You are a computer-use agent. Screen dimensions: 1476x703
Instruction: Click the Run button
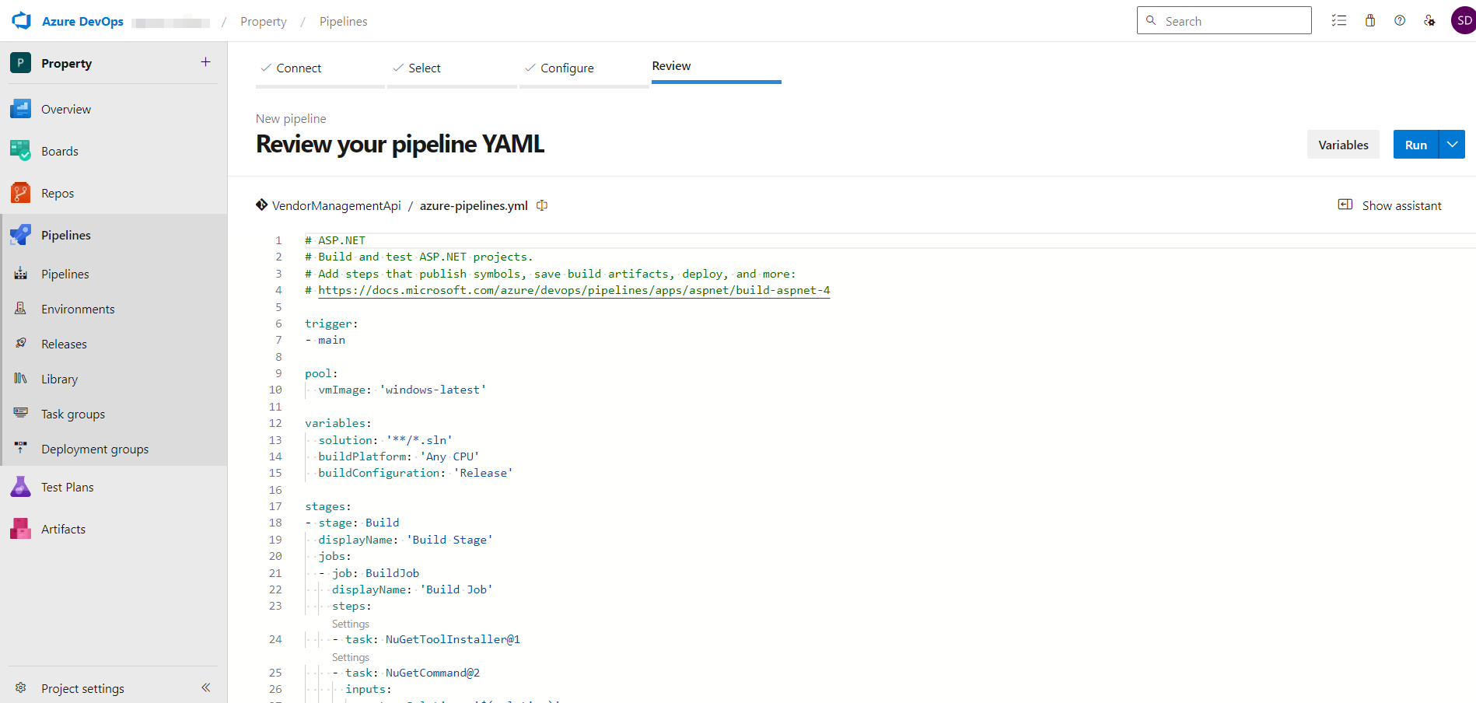(x=1415, y=145)
